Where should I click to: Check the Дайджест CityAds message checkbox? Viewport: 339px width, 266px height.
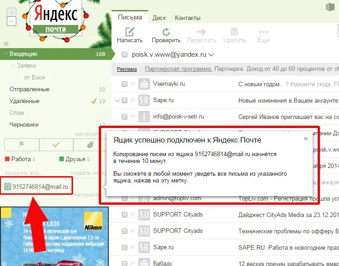pyautogui.click(x=125, y=215)
